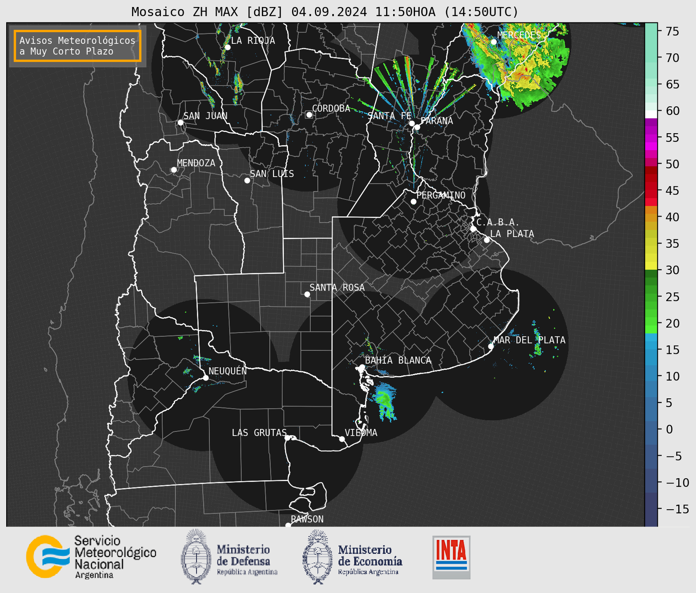Click the SANTA FE city marker dot

point(412,123)
